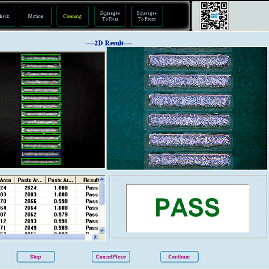This screenshot has width=269, height=269.
Task: Open the Motion panel
Action: point(36,16)
